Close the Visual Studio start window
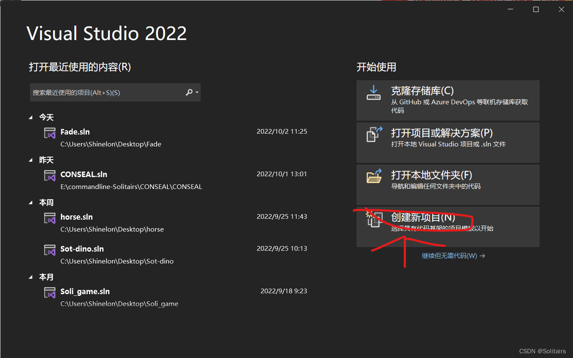 562,9
